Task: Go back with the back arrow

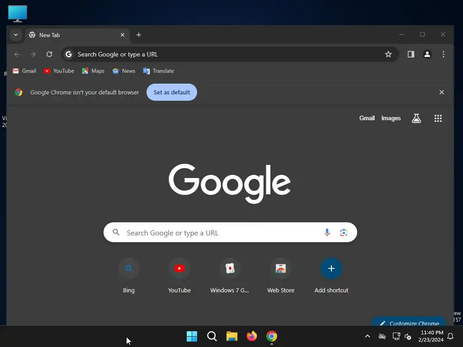Action: [17, 54]
